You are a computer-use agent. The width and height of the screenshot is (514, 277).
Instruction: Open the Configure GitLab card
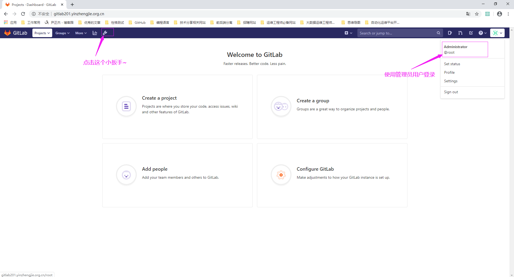click(x=332, y=175)
